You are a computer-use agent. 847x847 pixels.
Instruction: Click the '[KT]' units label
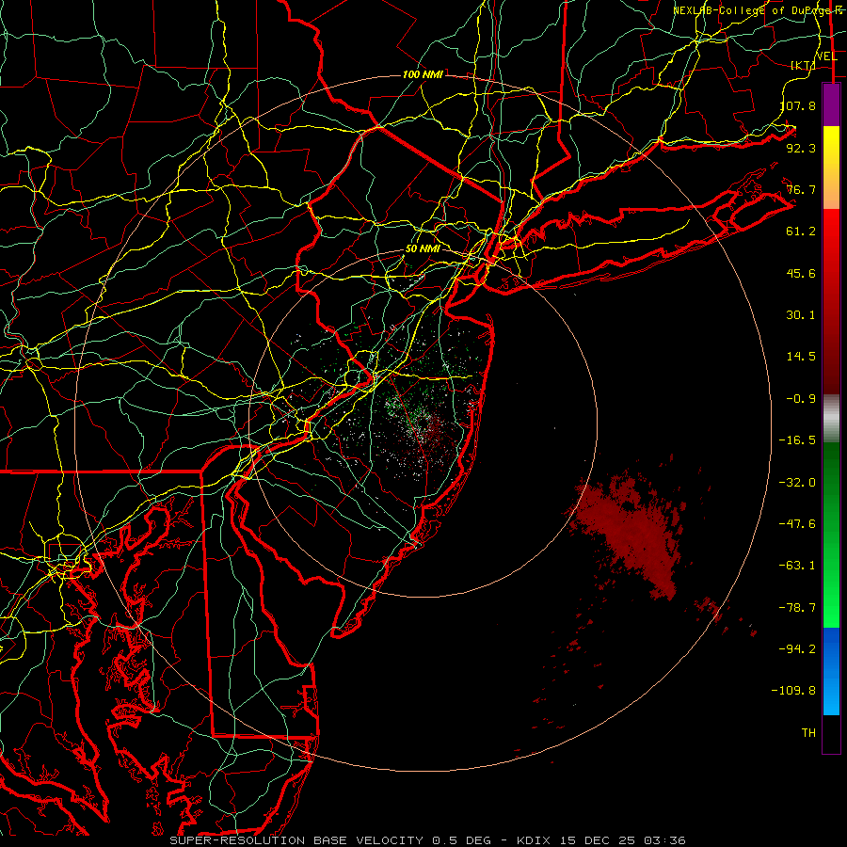click(803, 65)
